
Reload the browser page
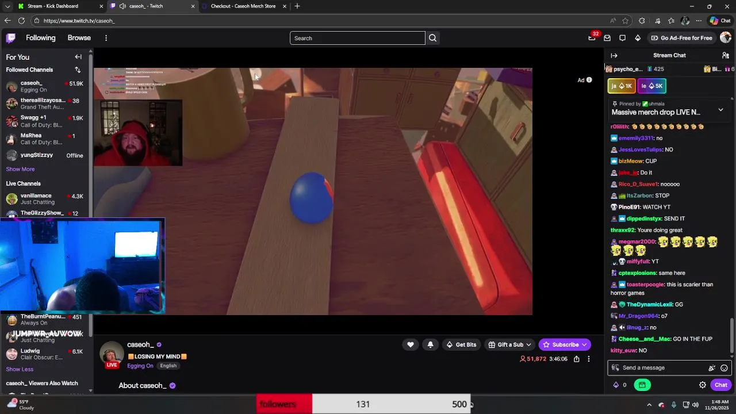[x=21, y=21]
